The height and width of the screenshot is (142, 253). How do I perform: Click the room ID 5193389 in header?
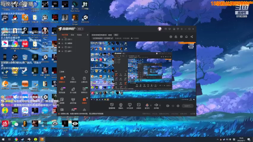pos(126,38)
